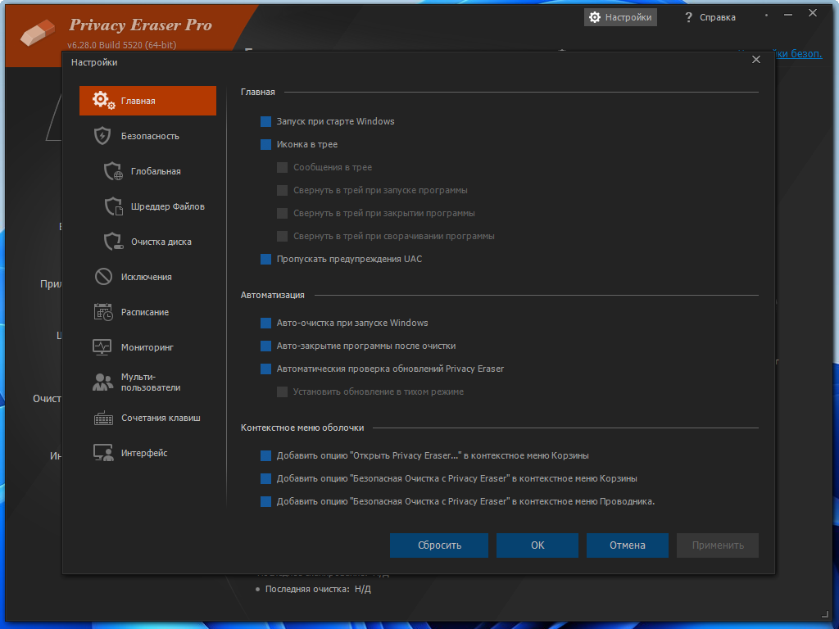Open Глобальная via its globe shield icon

coord(113,171)
